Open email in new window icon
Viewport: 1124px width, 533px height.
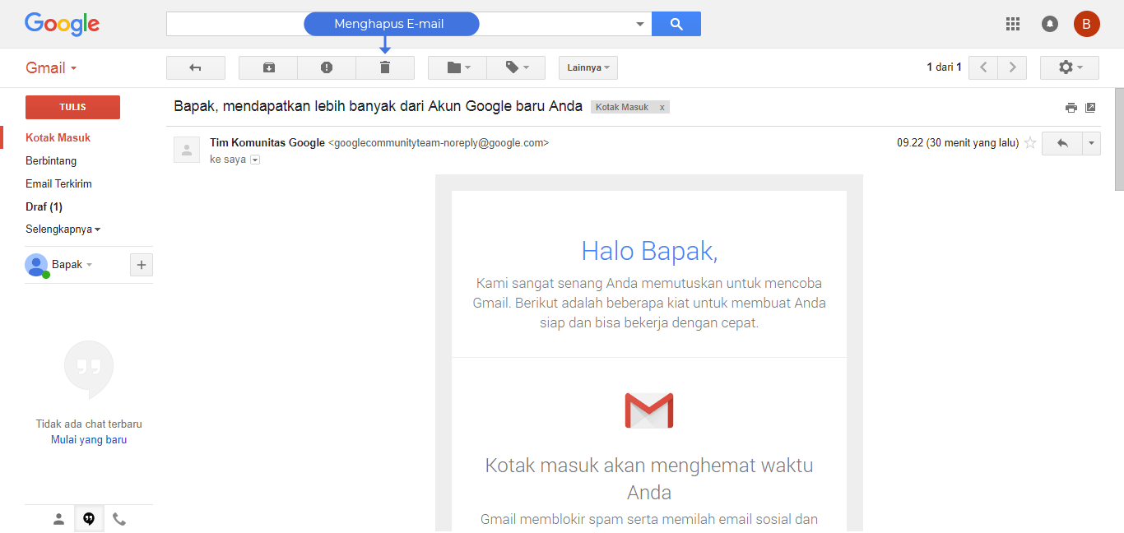1090,108
